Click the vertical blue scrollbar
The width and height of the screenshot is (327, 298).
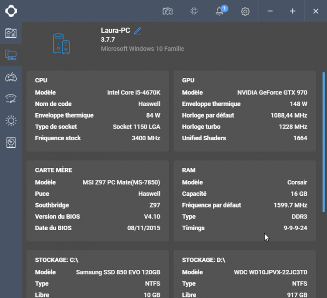pos(323,142)
